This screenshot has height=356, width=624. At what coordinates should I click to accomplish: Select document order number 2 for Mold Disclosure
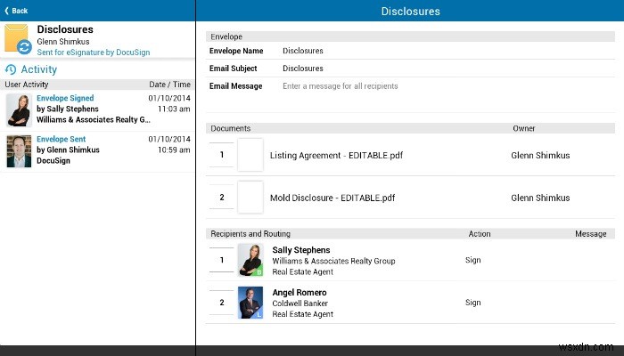(x=222, y=197)
